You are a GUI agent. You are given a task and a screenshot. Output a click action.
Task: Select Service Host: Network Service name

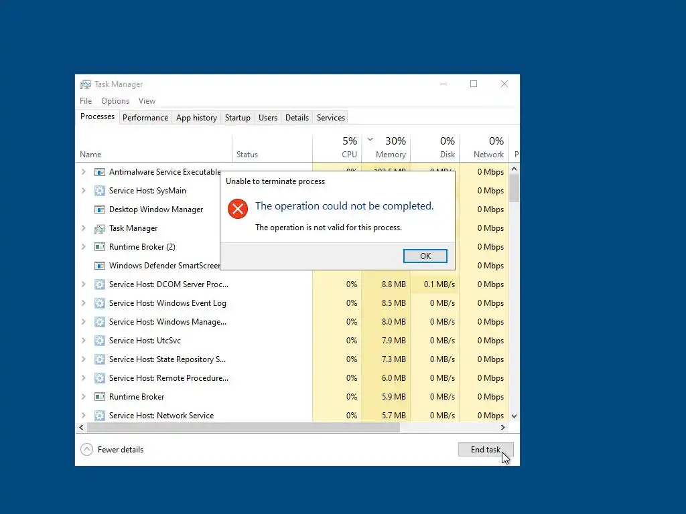(x=161, y=416)
